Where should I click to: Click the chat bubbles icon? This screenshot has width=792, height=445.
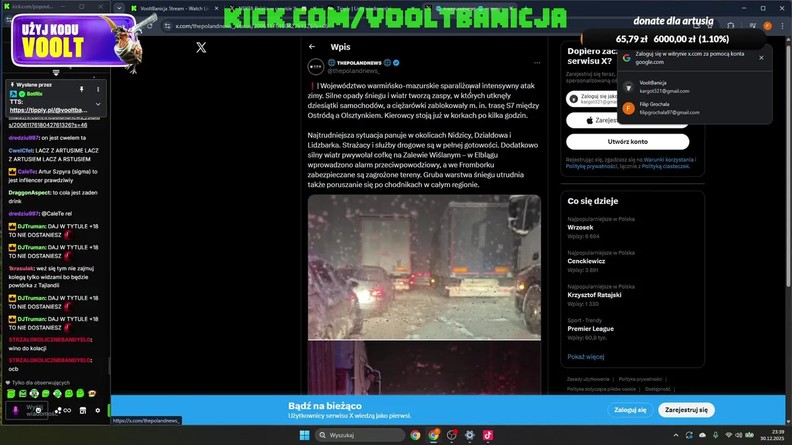[x=58, y=410]
